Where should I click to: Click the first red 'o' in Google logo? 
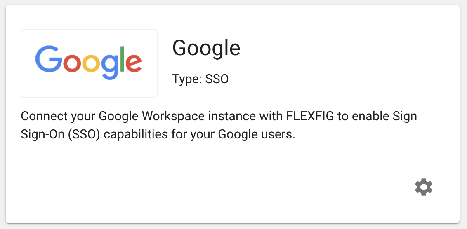click(72, 64)
